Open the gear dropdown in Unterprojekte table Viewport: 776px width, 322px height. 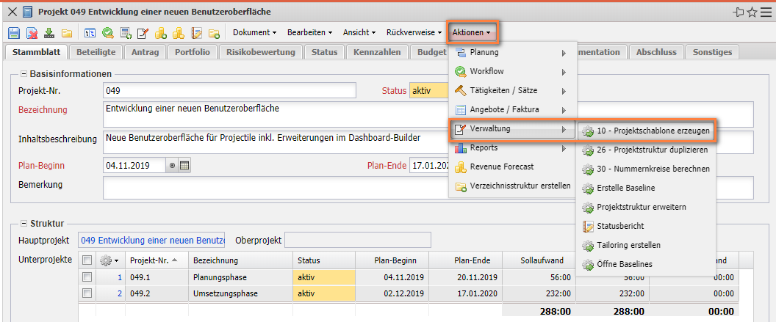coord(109,260)
